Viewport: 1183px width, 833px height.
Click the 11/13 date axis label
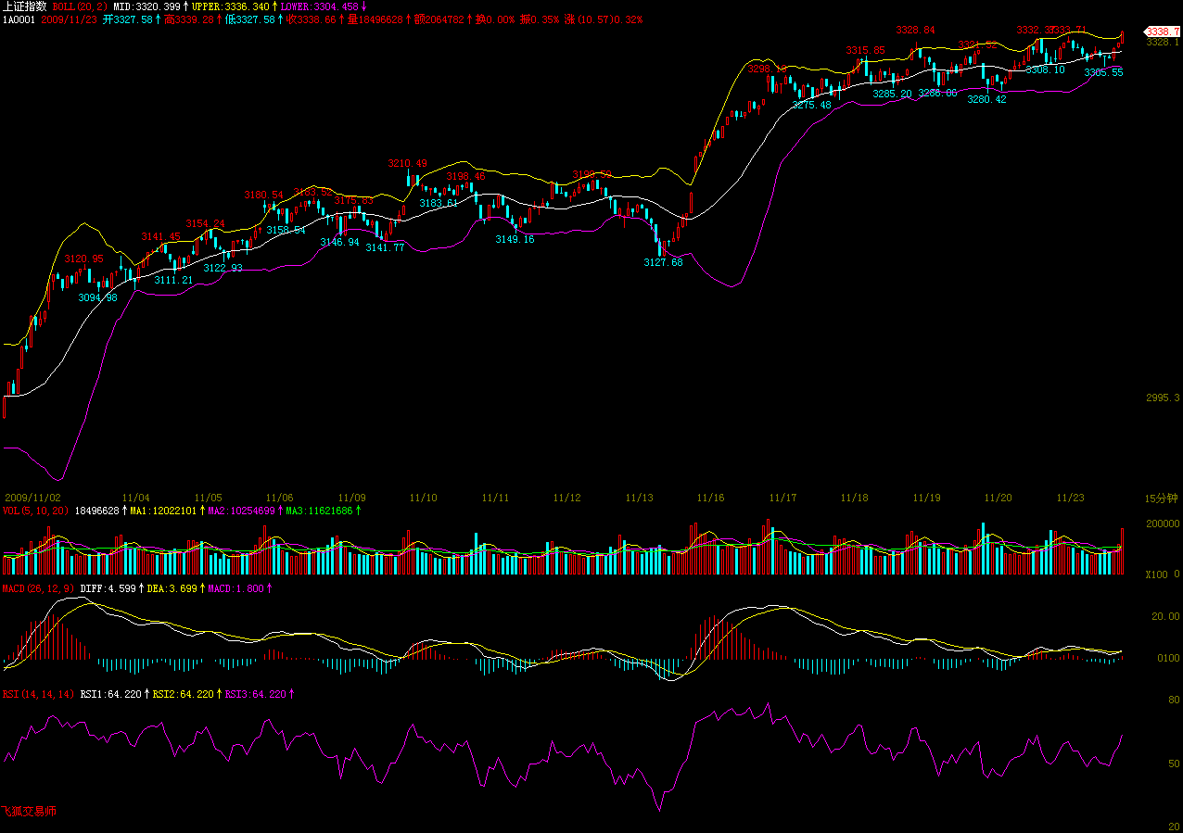pos(639,498)
